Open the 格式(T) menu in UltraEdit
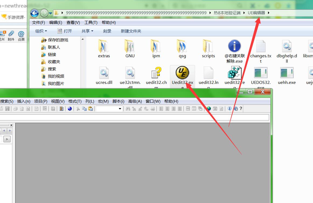313x203 pixels. 75,101
